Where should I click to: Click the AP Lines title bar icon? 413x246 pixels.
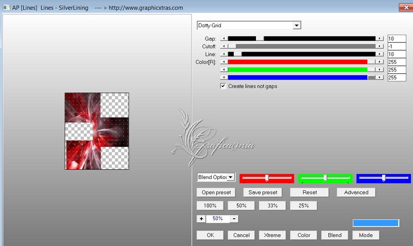[6, 8]
